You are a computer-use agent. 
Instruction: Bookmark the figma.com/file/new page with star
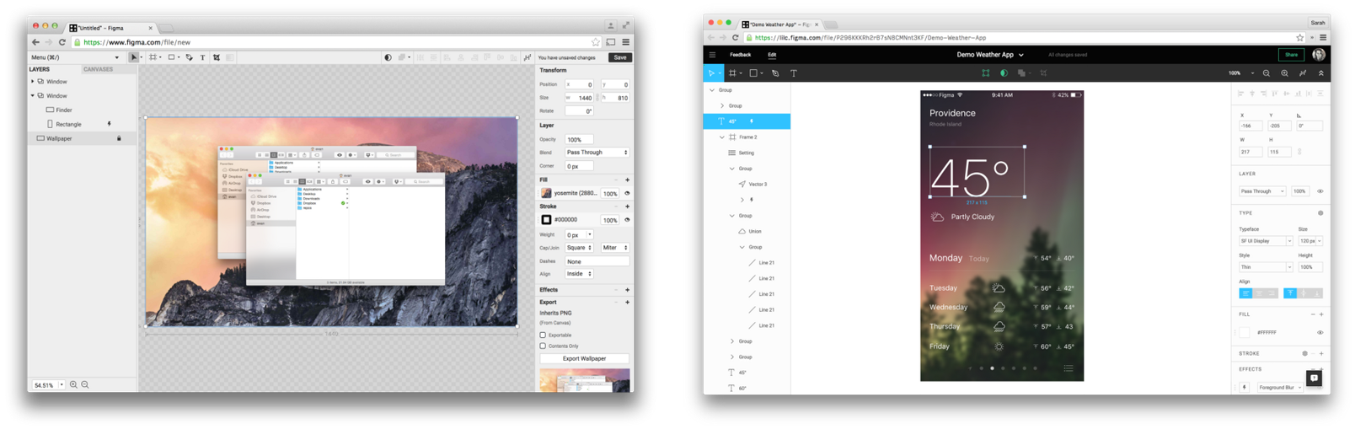[x=596, y=42]
